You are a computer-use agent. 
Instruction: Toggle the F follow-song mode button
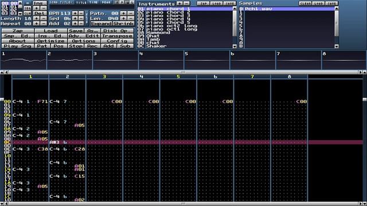[x=117, y=2]
